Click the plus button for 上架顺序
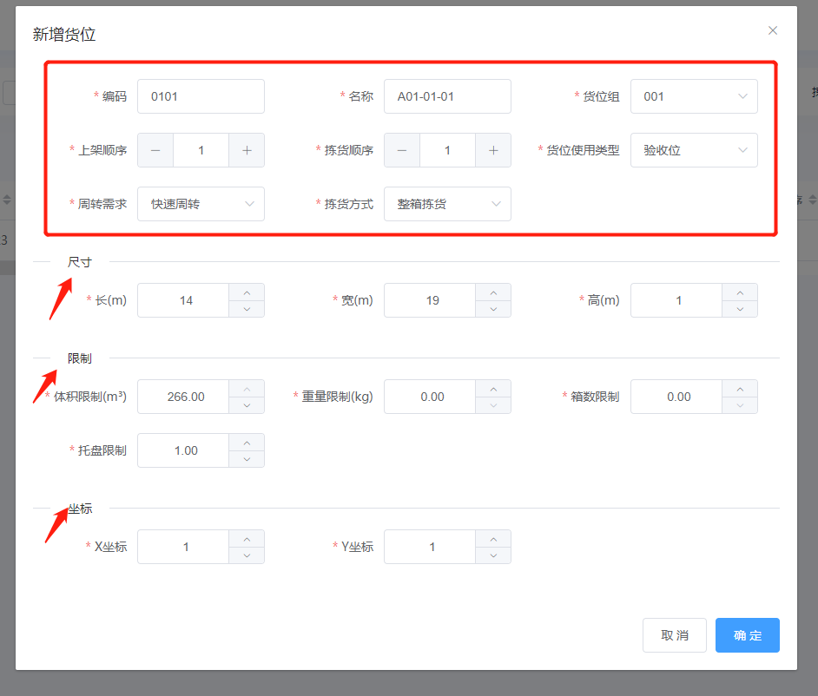The image size is (818, 696). pos(247,150)
